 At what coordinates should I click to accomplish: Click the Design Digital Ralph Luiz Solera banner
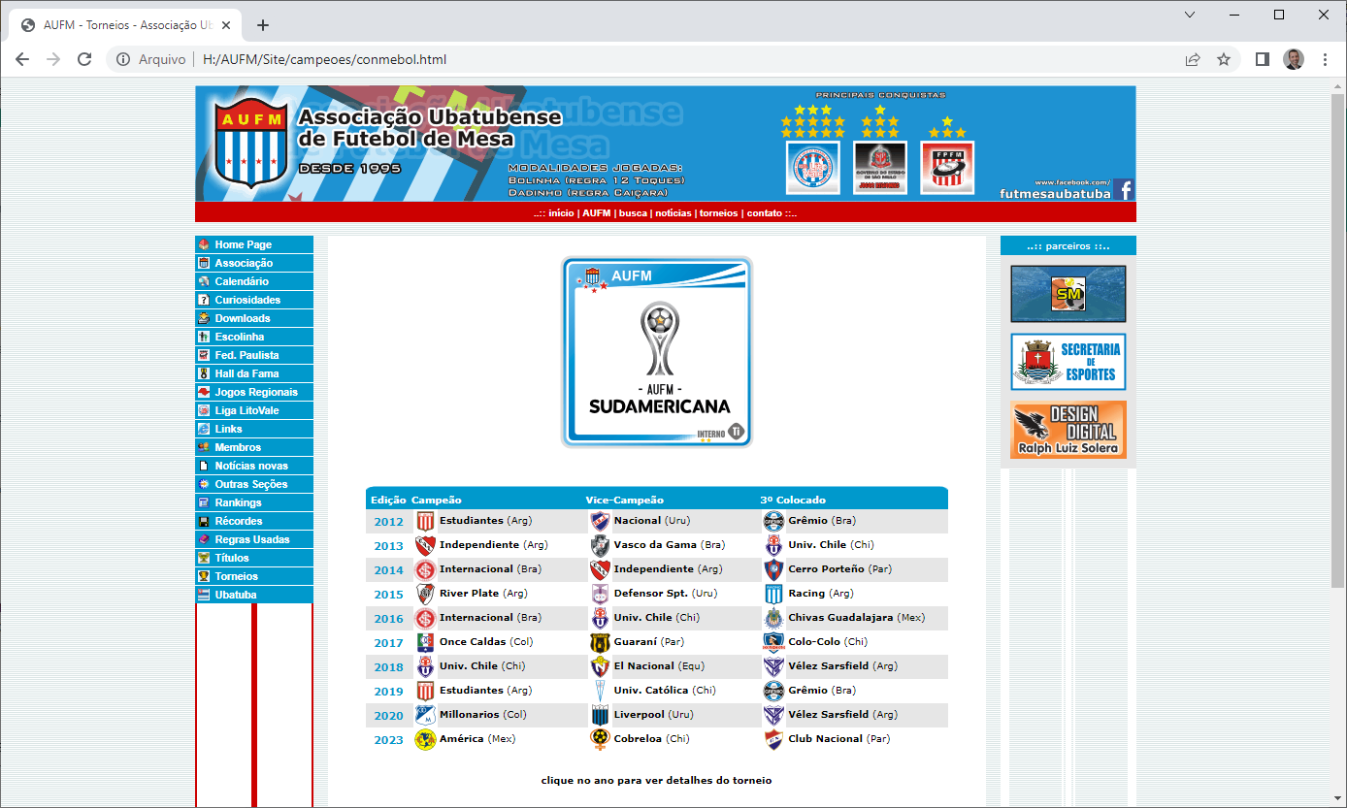point(1068,430)
